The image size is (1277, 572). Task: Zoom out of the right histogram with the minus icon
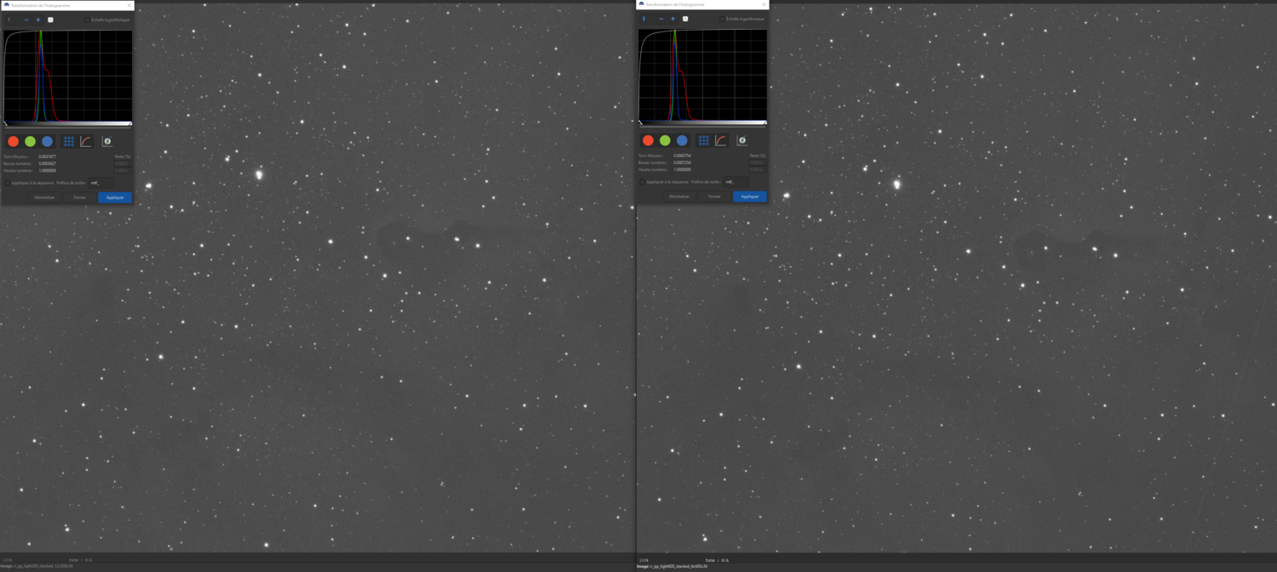click(x=661, y=19)
